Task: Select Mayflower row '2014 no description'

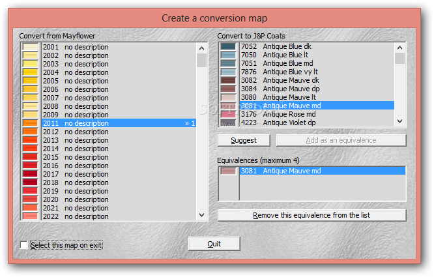Action: click(x=119, y=149)
